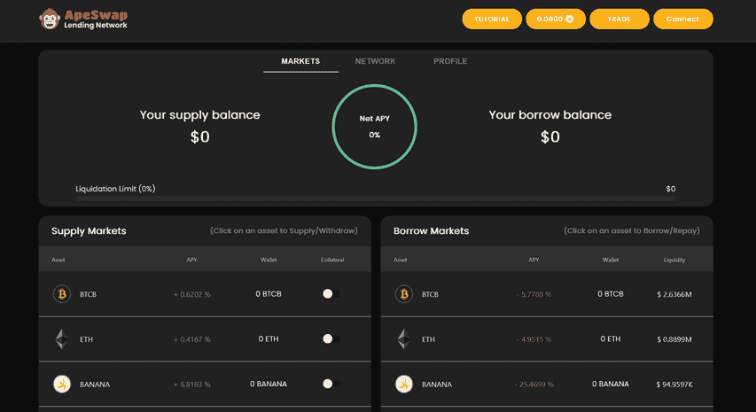Click the Net APY circular gauge
Screen dimensions: 756x412
tap(375, 127)
